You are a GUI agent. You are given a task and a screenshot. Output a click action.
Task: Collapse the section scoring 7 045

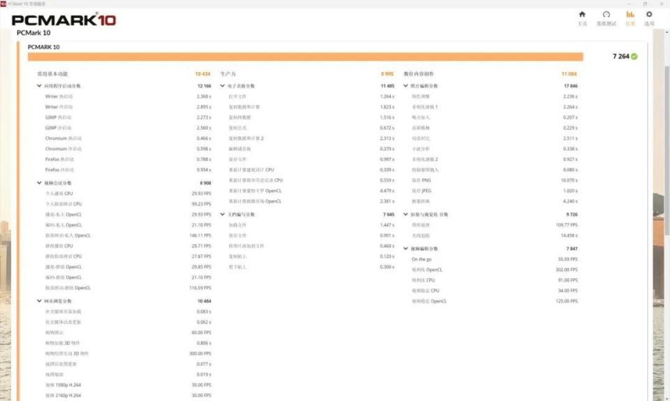(x=223, y=214)
